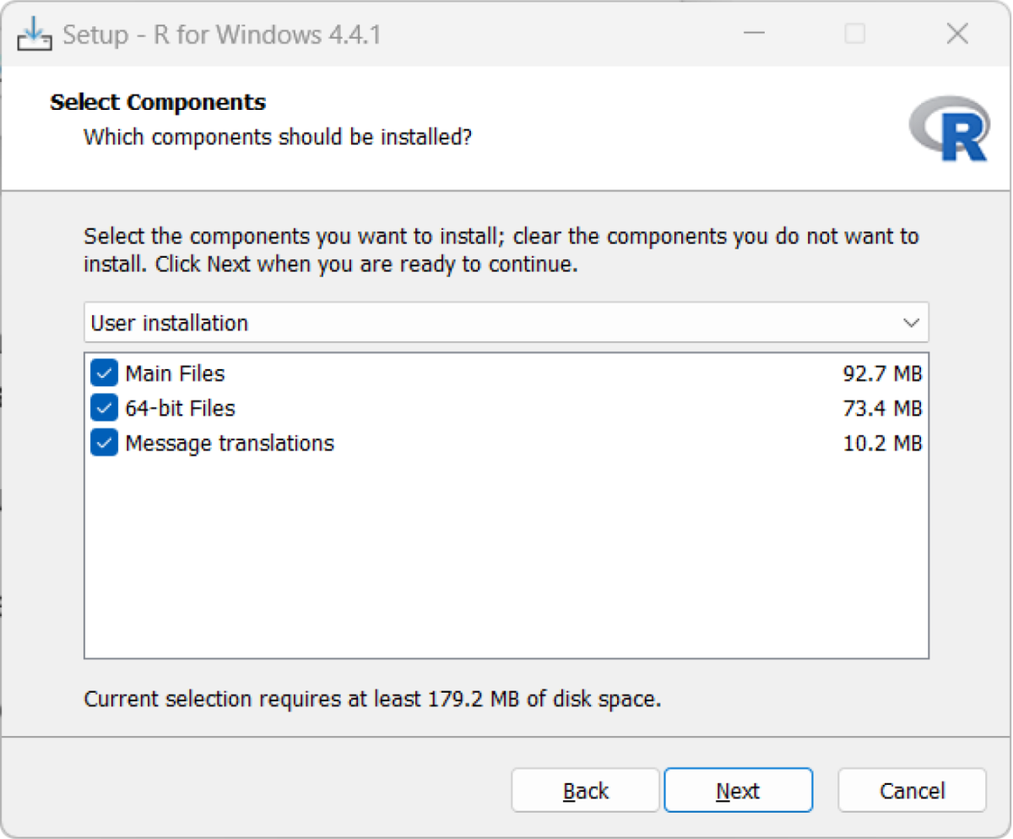Cancel the R installation
Image resolution: width=1013 pixels, height=839 pixels.
[x=912, y=790]
